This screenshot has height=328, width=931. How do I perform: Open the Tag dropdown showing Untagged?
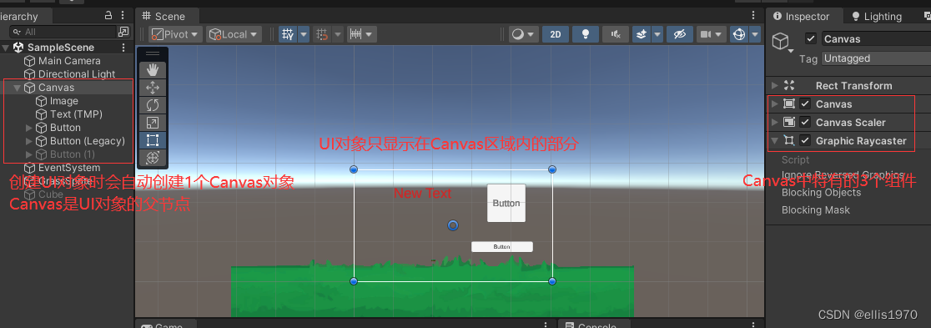877,58
